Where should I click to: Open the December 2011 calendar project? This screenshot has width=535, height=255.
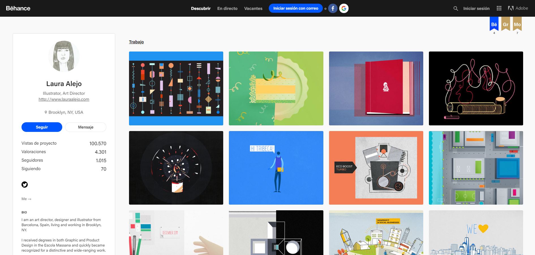pyautogui.click(x=176, y=233)
